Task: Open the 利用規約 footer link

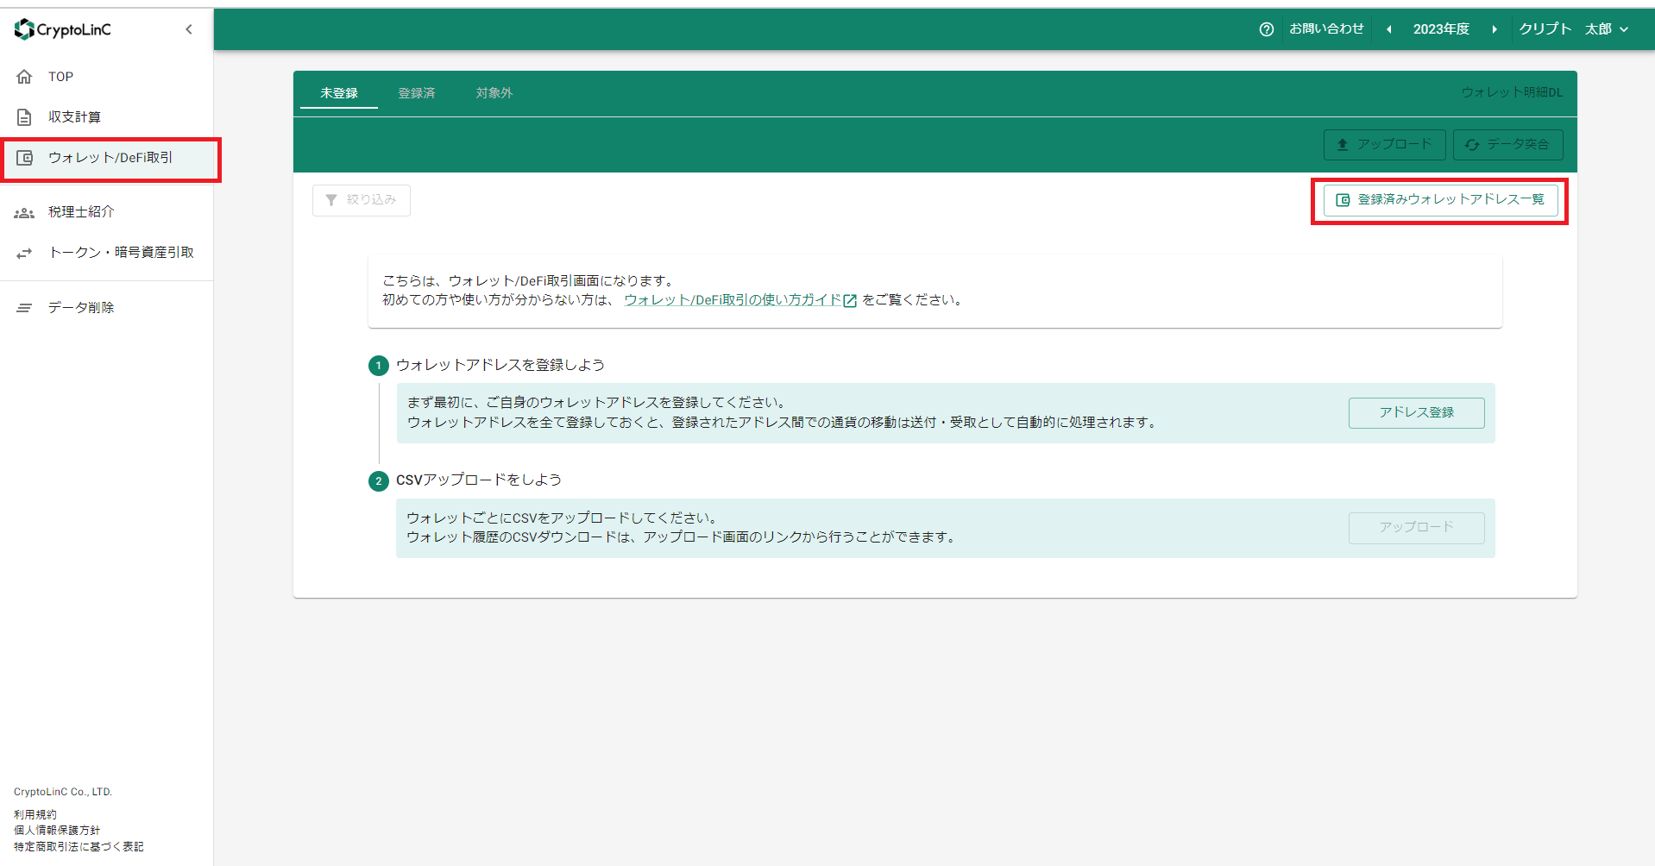Action: [35, 813]
